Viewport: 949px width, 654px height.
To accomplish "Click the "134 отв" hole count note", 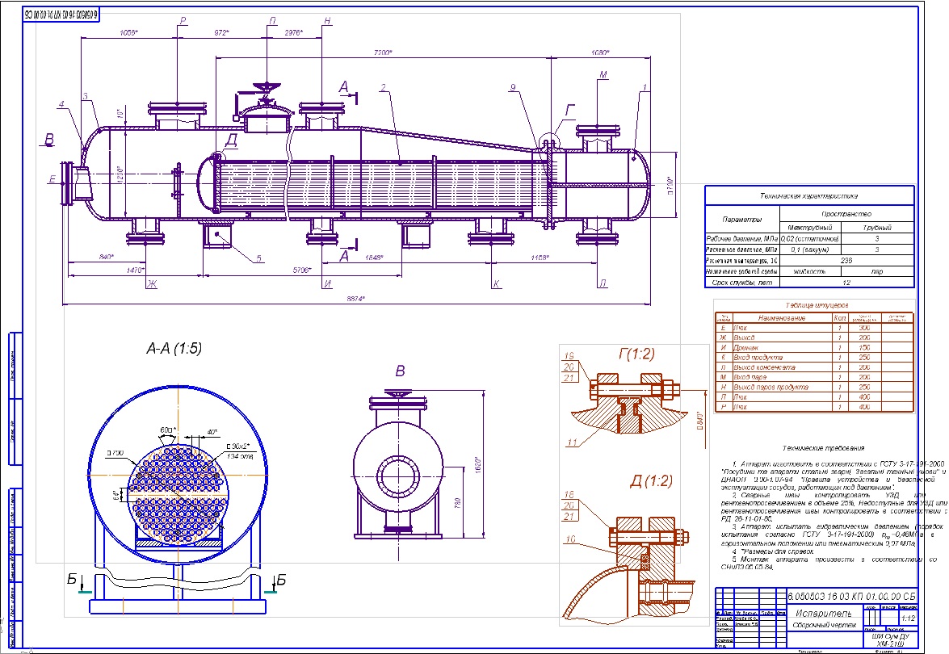I will tap(240, 457).
